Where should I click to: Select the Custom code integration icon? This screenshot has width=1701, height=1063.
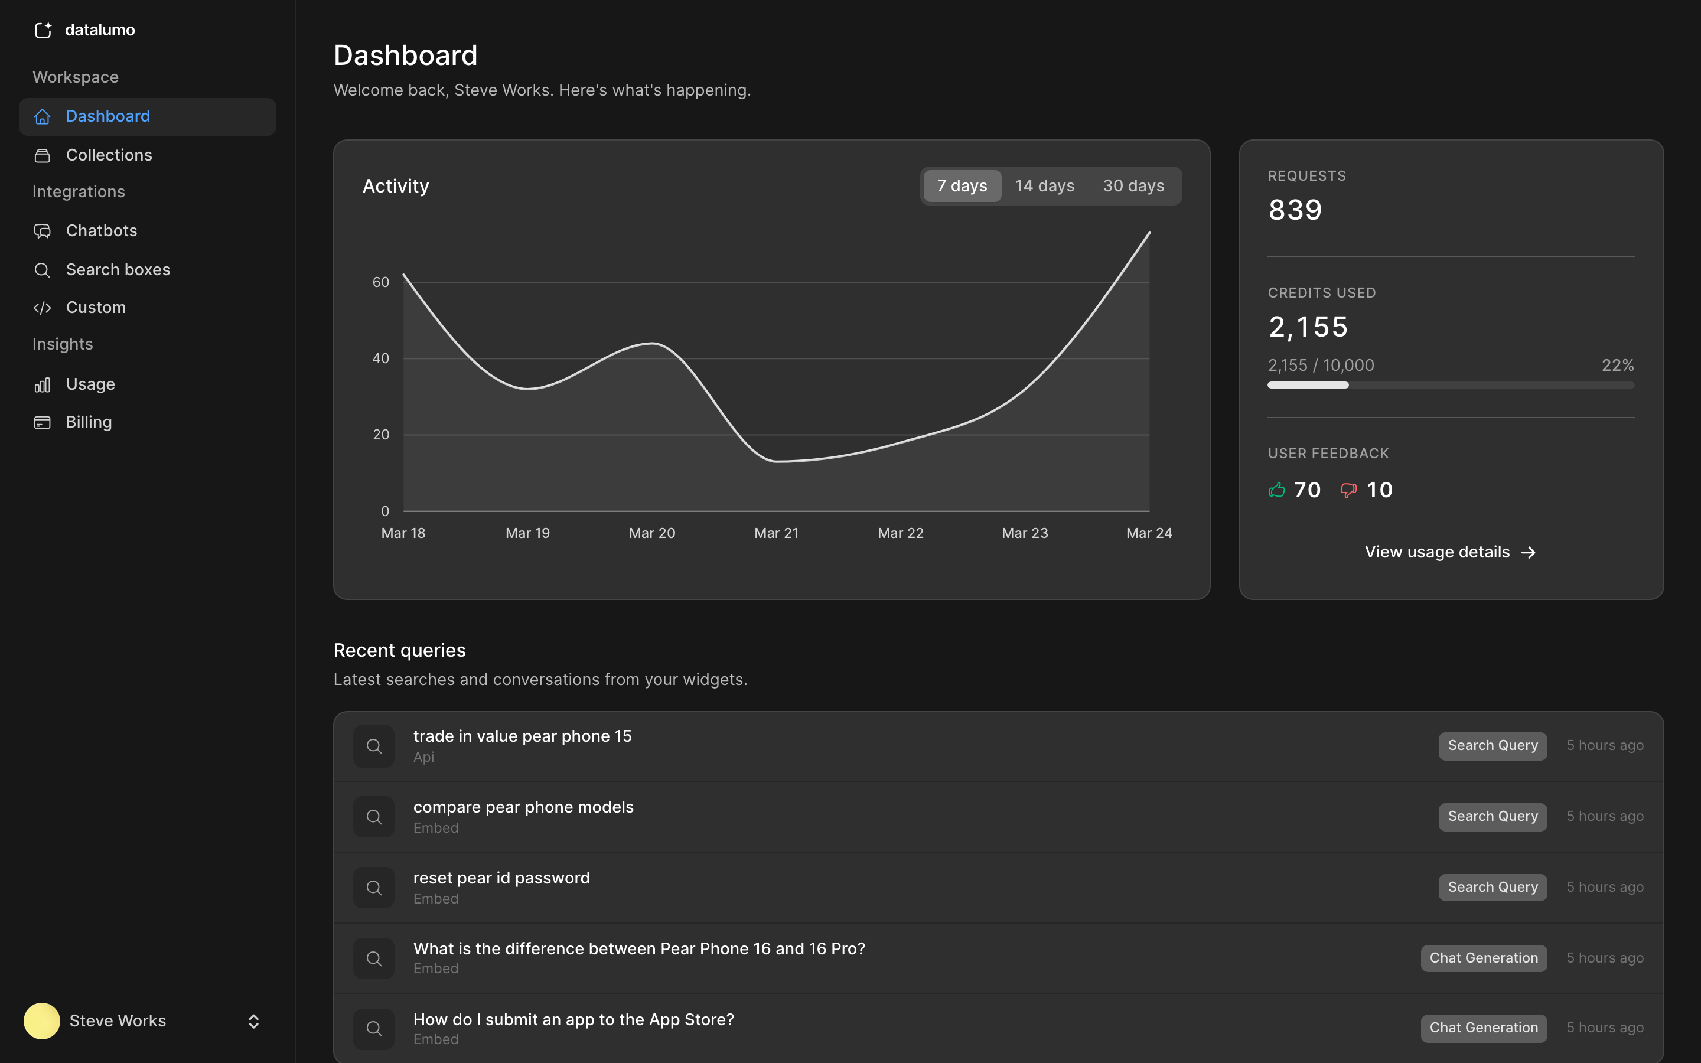pyautogui.click(x=43, y=308)
